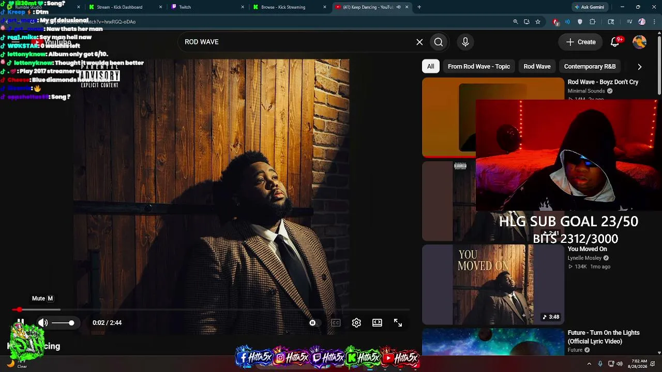Open the You Moved On video title
This screenshot has height=372, width=662.
[587, 249]
